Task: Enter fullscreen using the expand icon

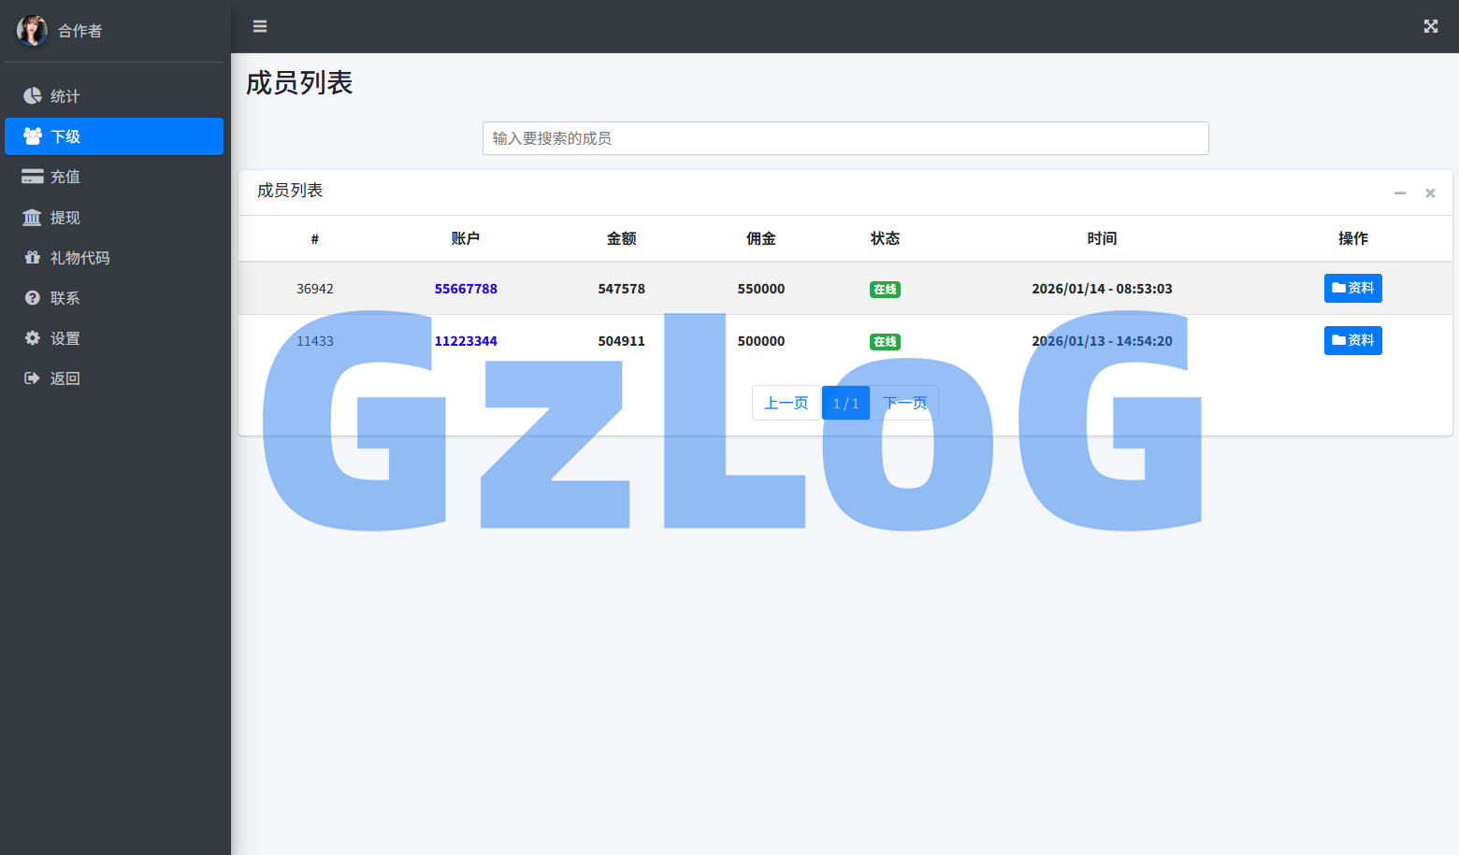Action: (x=1430, y=26)
